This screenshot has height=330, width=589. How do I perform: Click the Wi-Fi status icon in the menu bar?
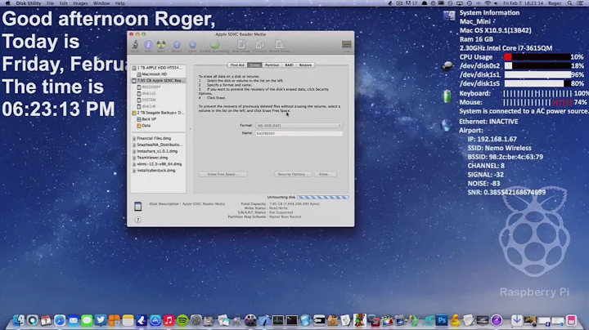[488, 3]
